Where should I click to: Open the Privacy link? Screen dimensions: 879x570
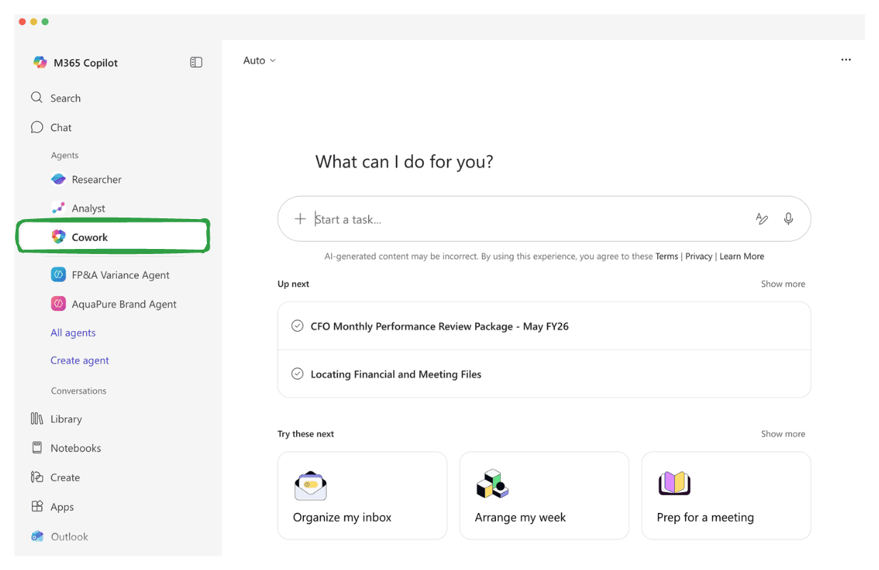(x=699, y=256)
